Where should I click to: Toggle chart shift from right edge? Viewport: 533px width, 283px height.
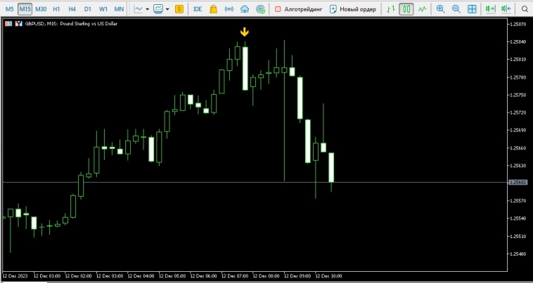click(506, 9)
